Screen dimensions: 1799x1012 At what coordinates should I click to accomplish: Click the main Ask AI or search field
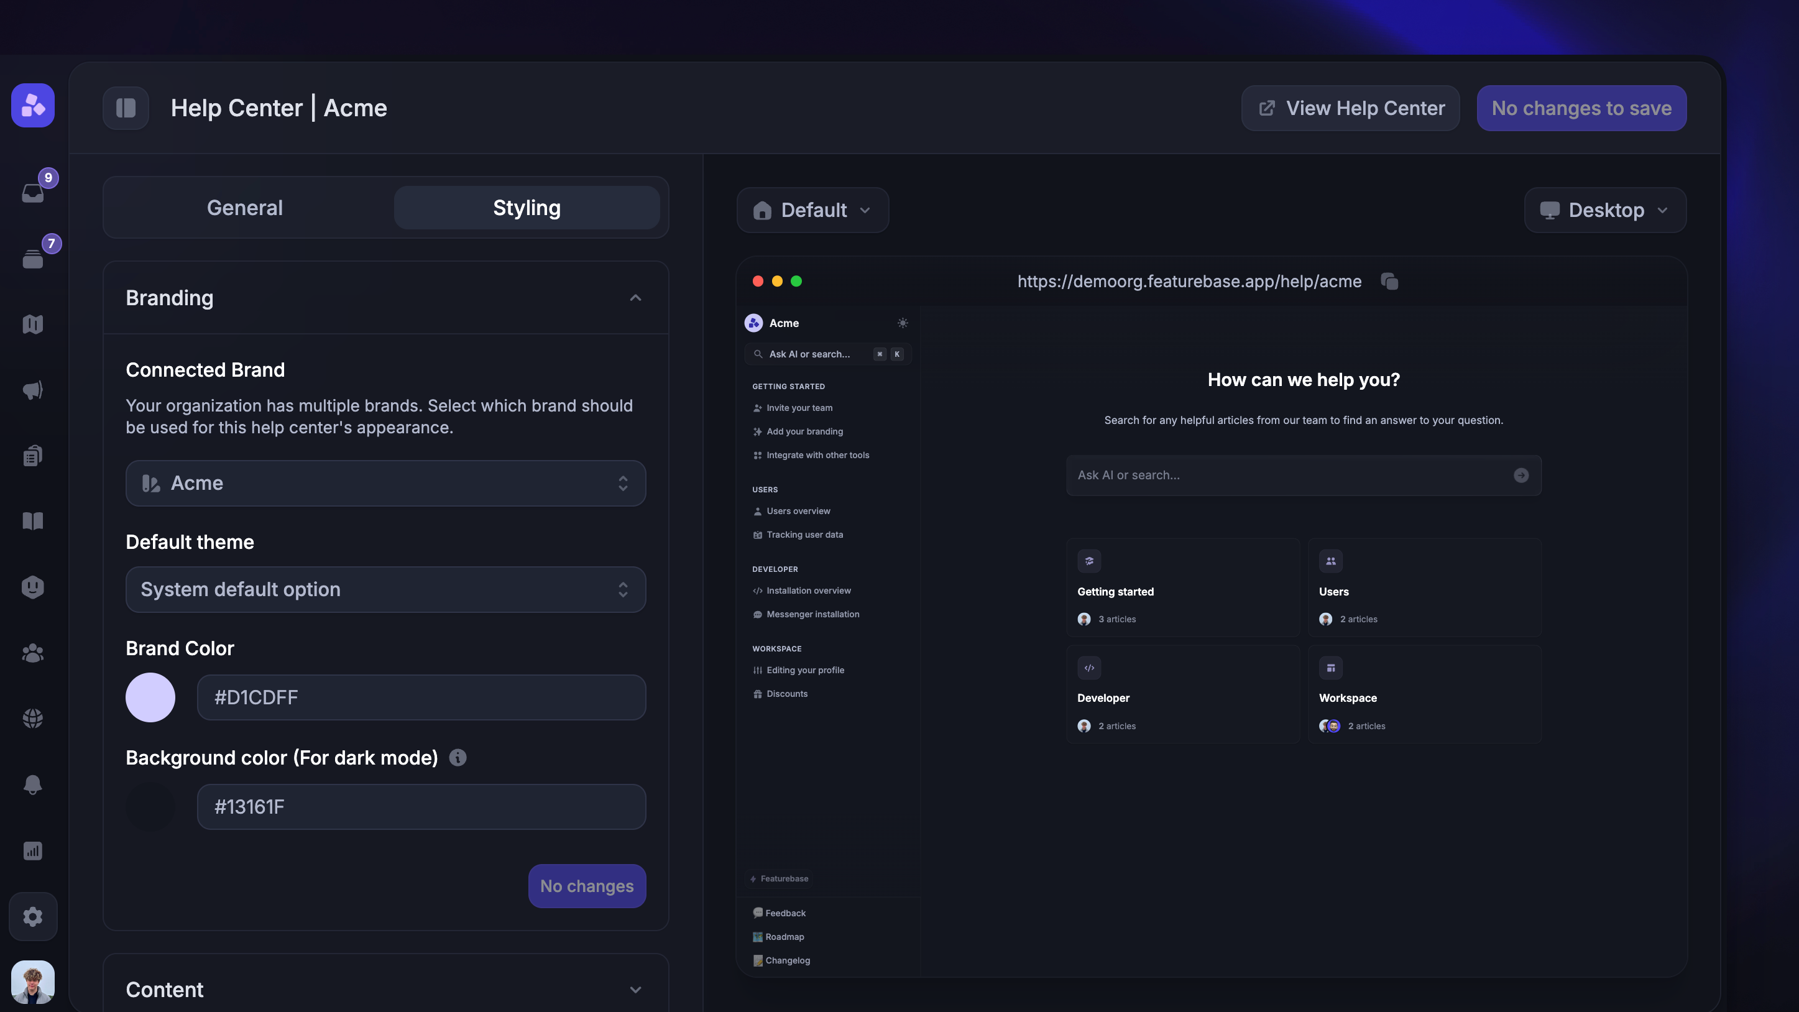point(1304,476)
